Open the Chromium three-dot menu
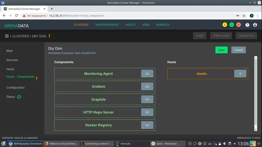The image size is (262, 147). tap(258, 16)
